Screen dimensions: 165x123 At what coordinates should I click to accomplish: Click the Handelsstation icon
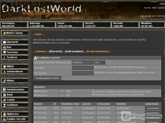tap(4, 90)
